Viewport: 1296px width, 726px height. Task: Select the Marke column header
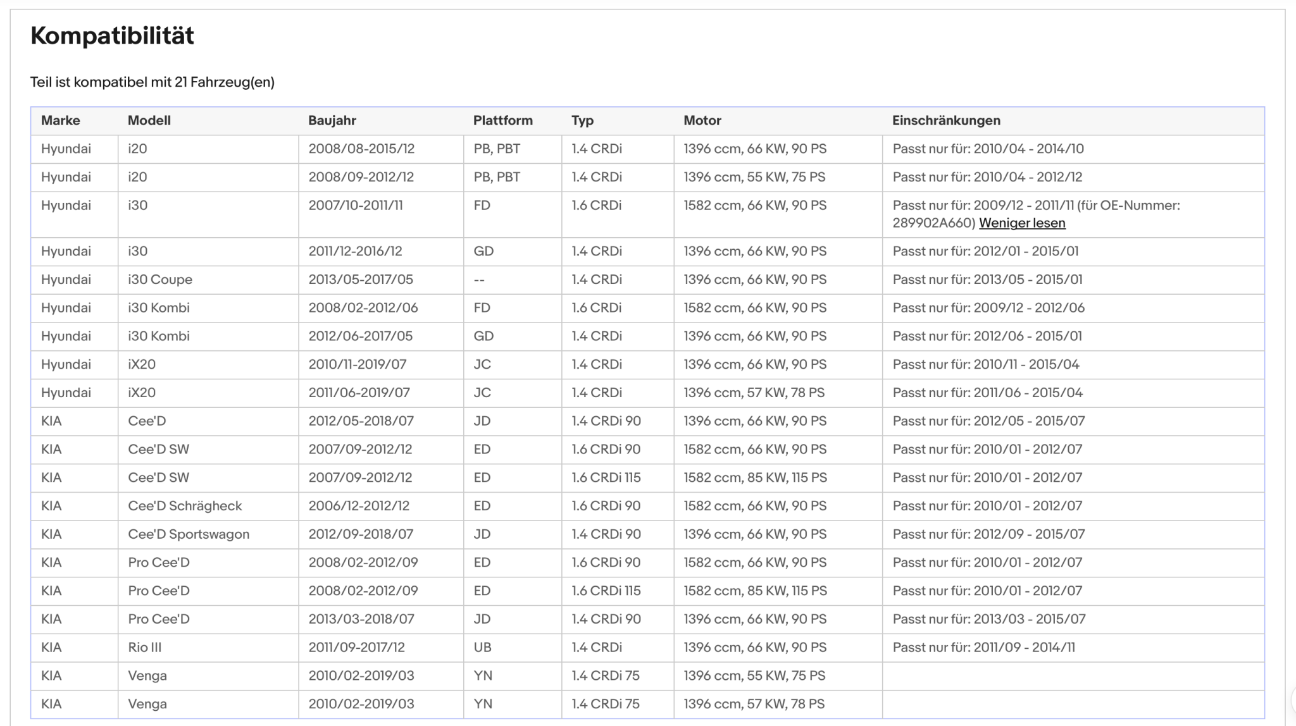tap(61, 121)
